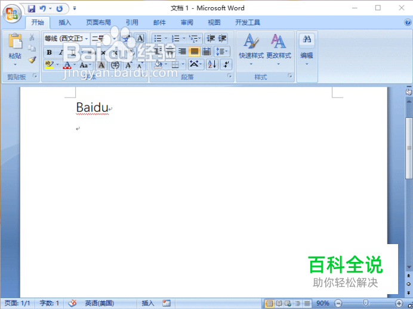Open Asian layout menu

pyautogui.click(x=196, y=64)
